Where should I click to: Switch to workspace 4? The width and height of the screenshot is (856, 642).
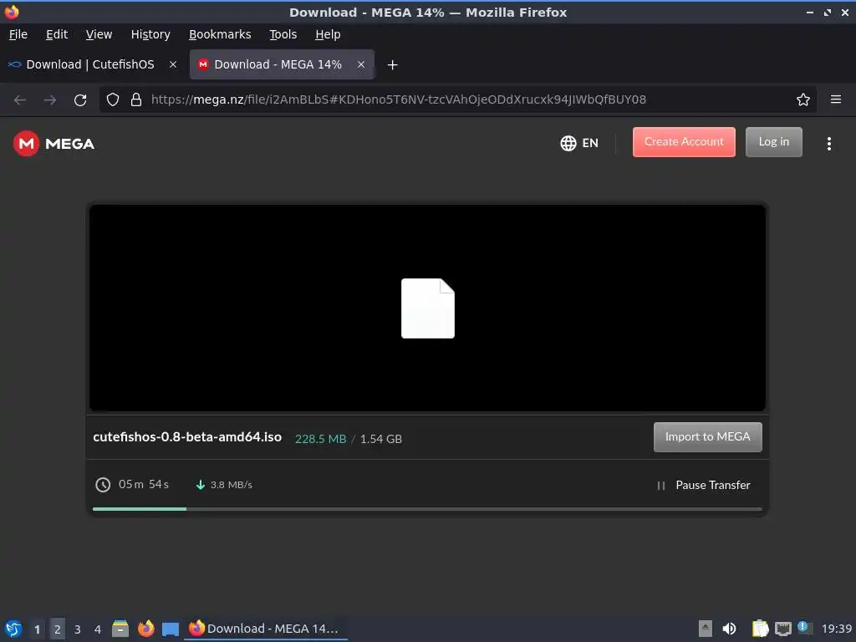tap(98, 629)
